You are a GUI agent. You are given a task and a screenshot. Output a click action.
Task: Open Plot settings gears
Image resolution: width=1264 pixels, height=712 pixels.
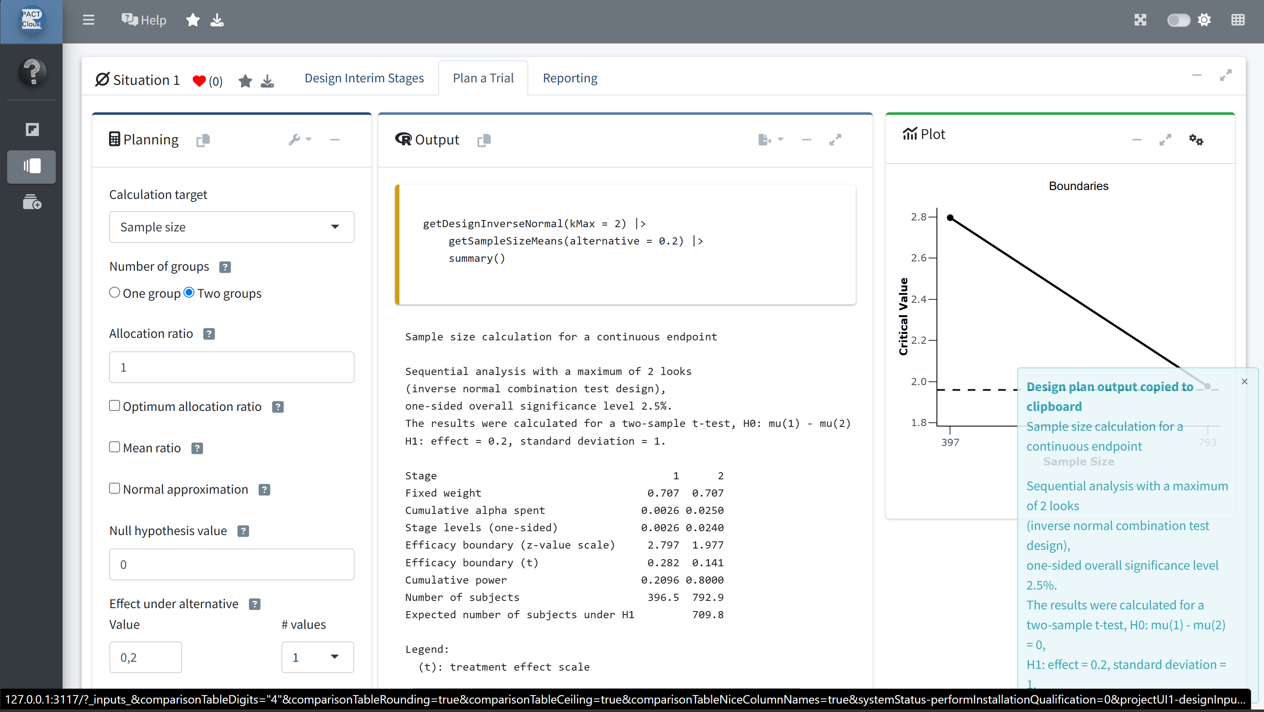(1196, 140)
